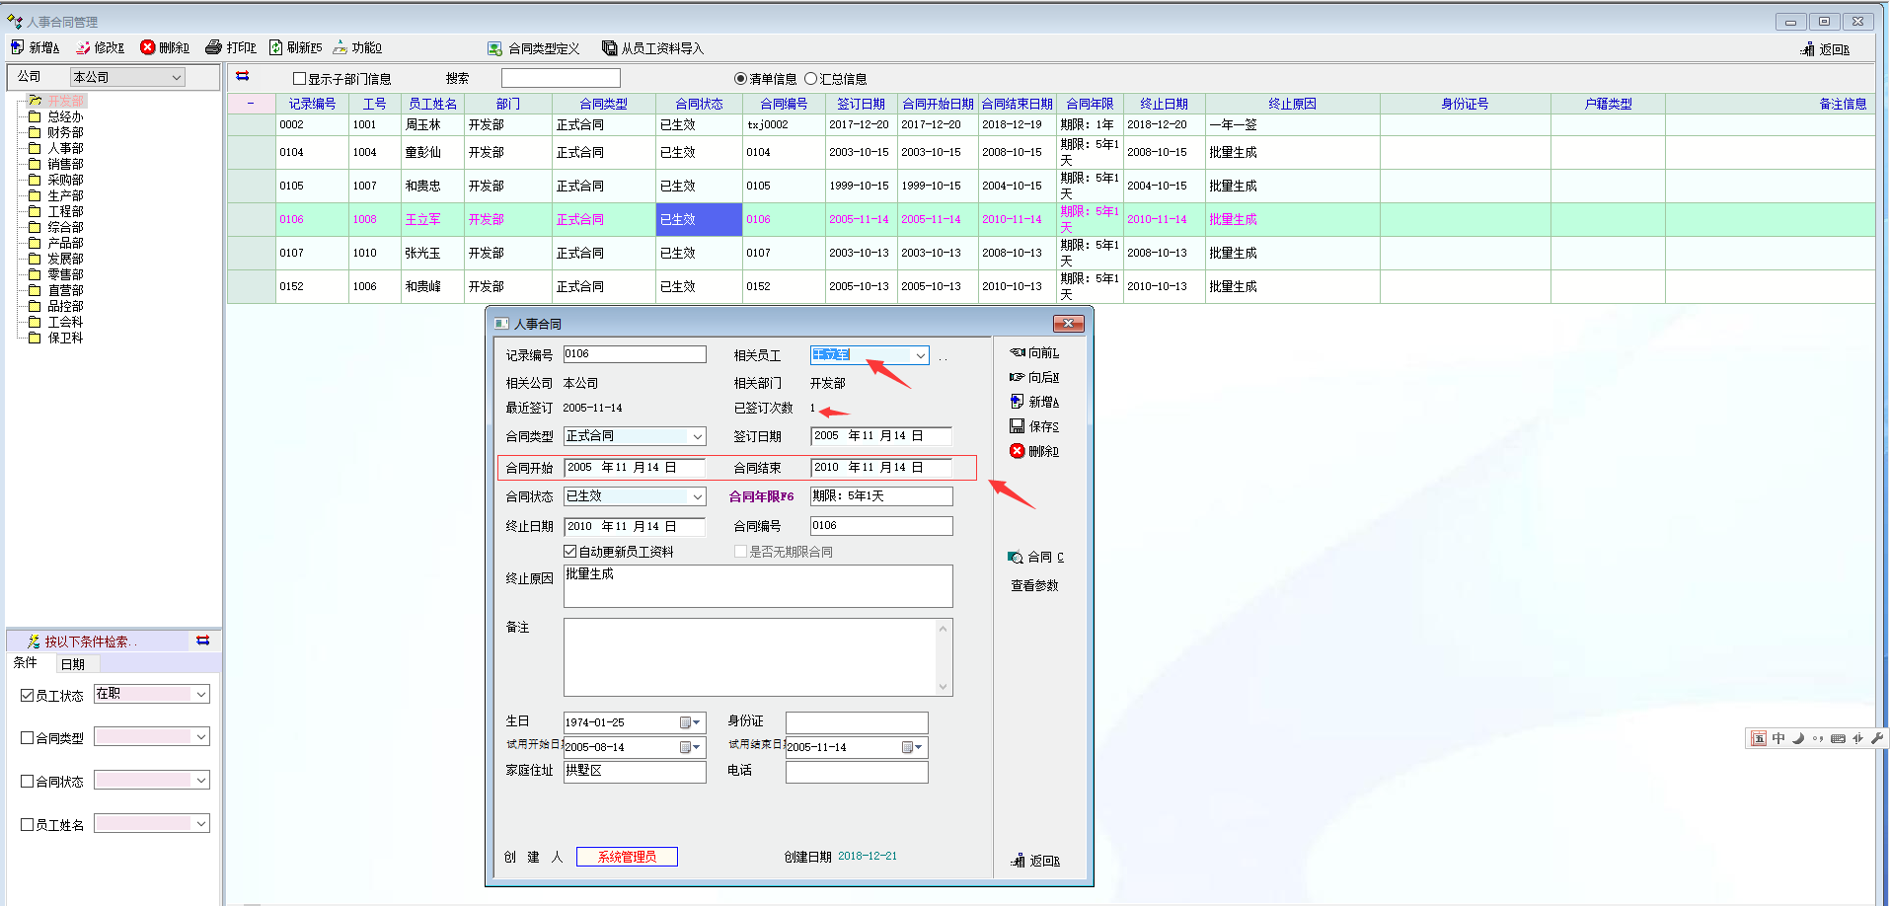Open the 公司 dropdown showing 本公司
Image resolution: width=1890 pixels, height=906 pixels.
click(177, 77)
